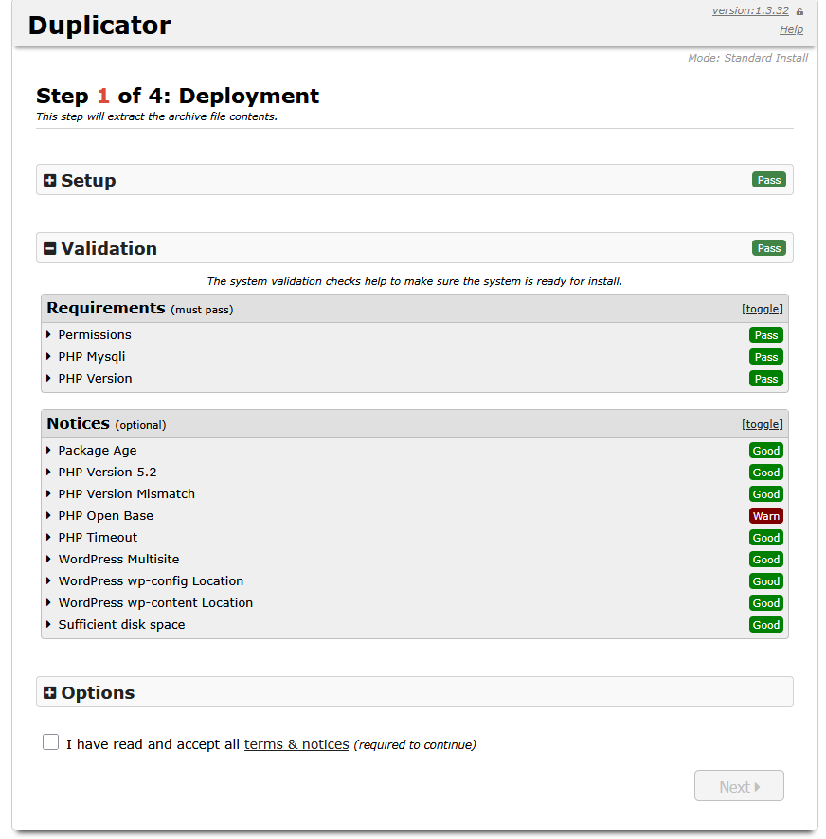Click the Pass badge for Permissions
The width and height of the screenshot is (826, 839).
(765, 335)
